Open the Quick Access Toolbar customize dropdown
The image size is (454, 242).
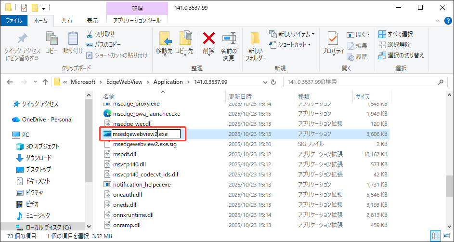point(43,8)
